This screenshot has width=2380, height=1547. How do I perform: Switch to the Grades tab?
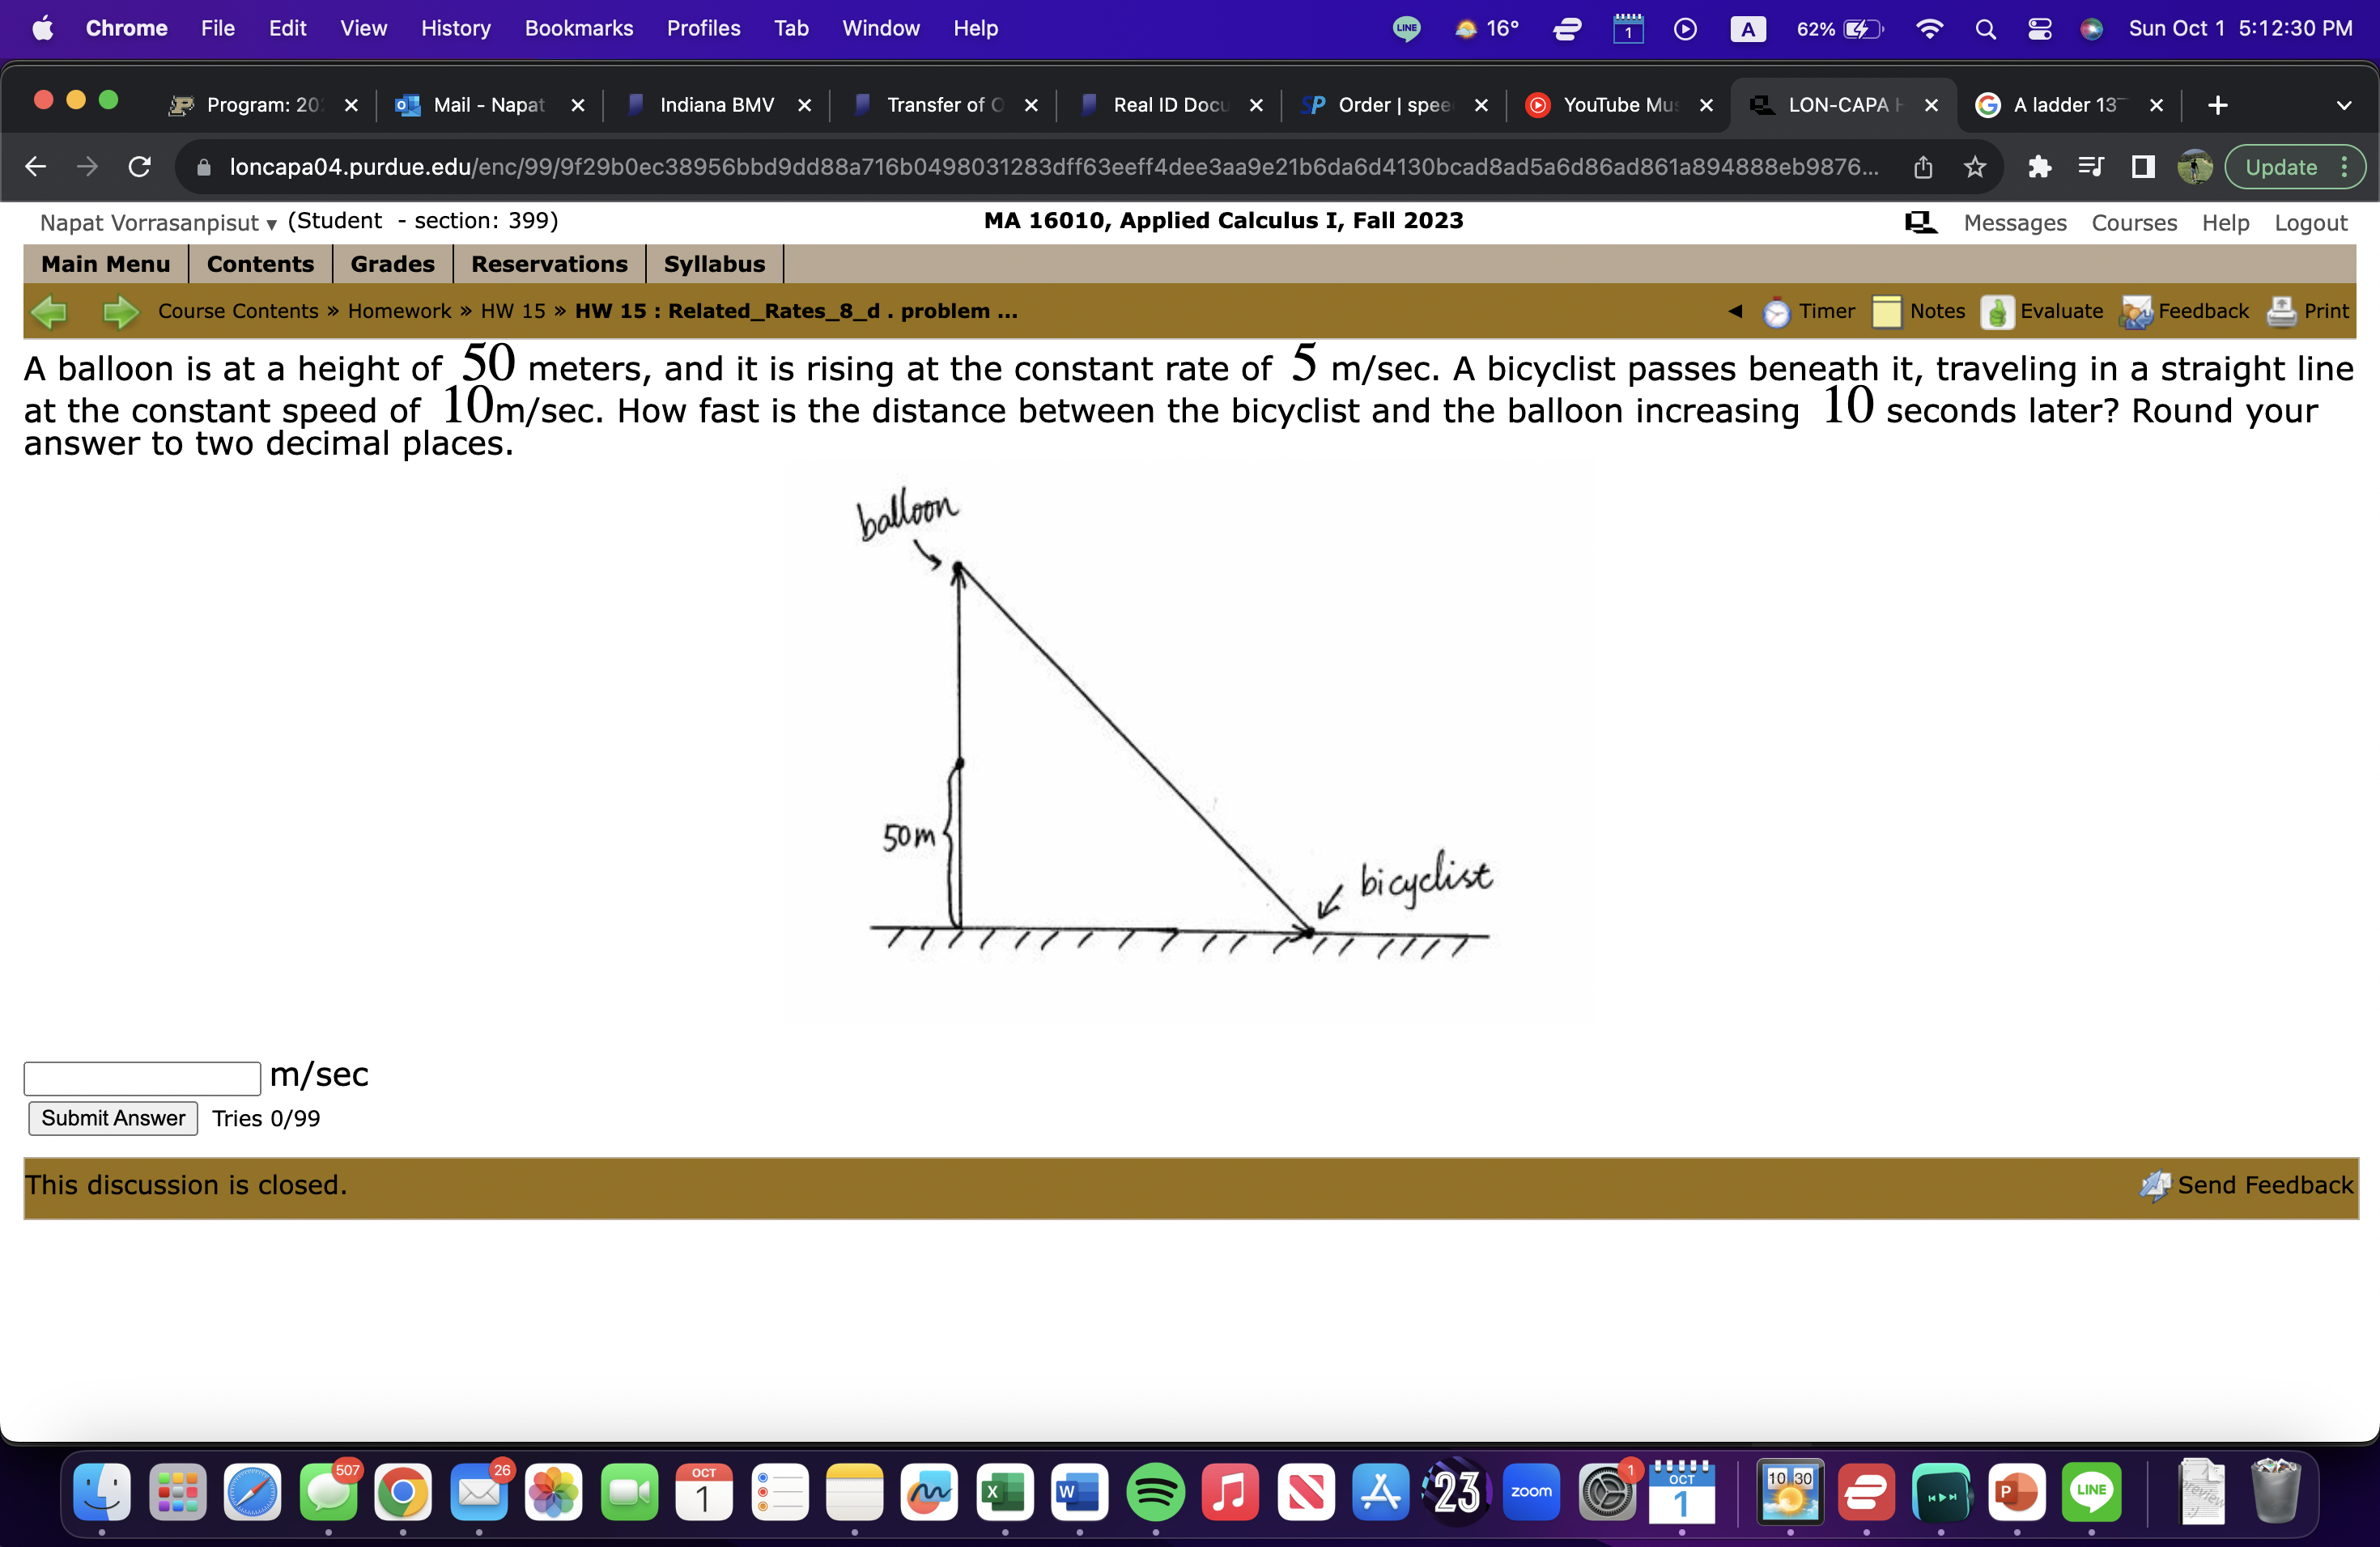click(x=391, y=264)
